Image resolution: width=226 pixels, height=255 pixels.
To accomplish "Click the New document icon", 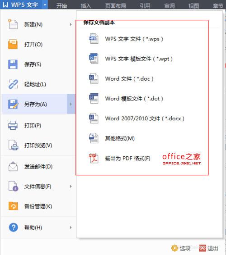I will [13, 24].
